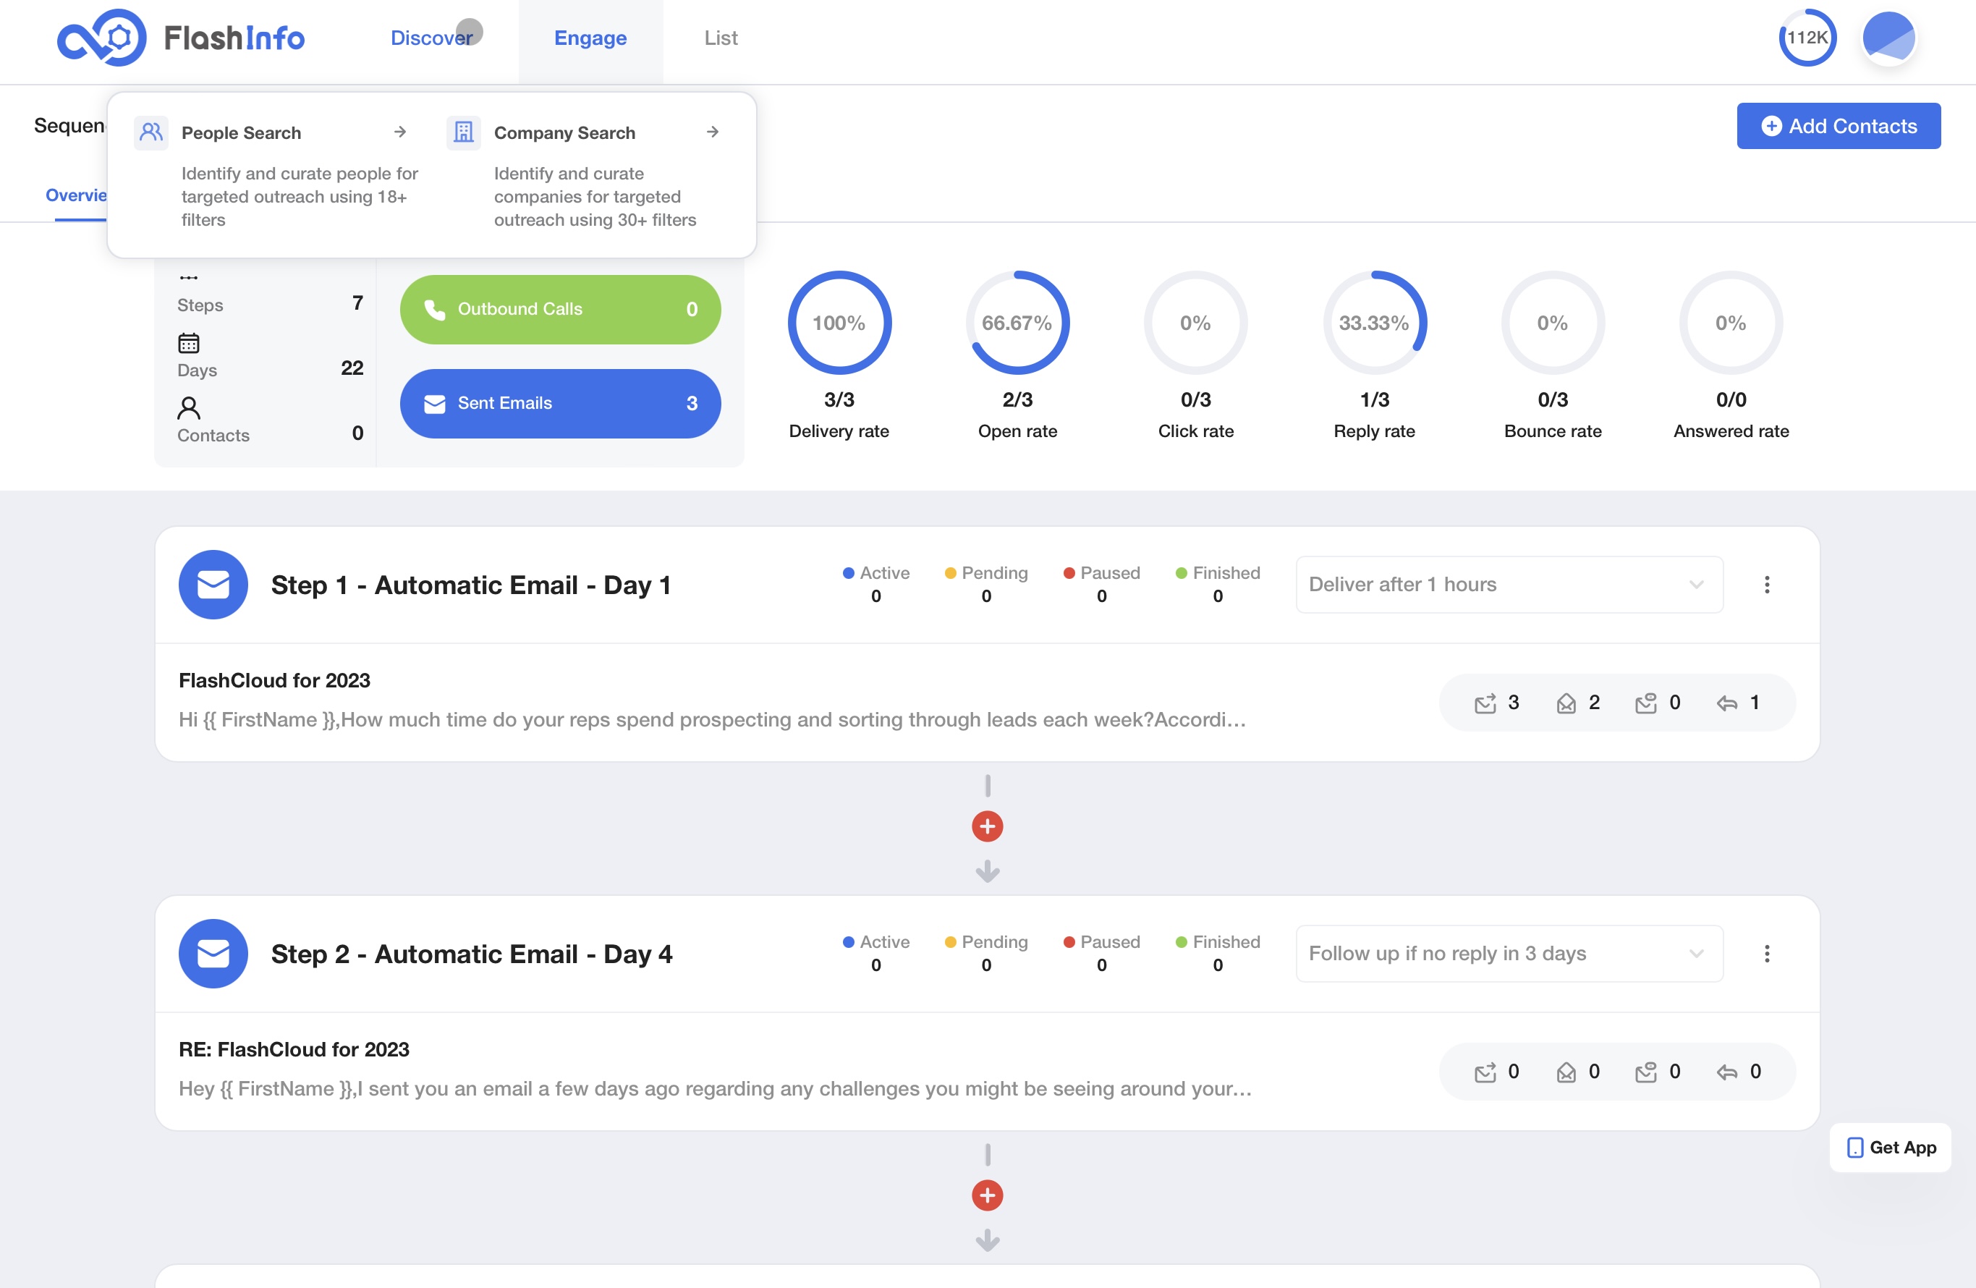Screen dimensions: 1976x1288
Task: Open Step 2 three-dot options menu
Action: [x=1767, y=953]
